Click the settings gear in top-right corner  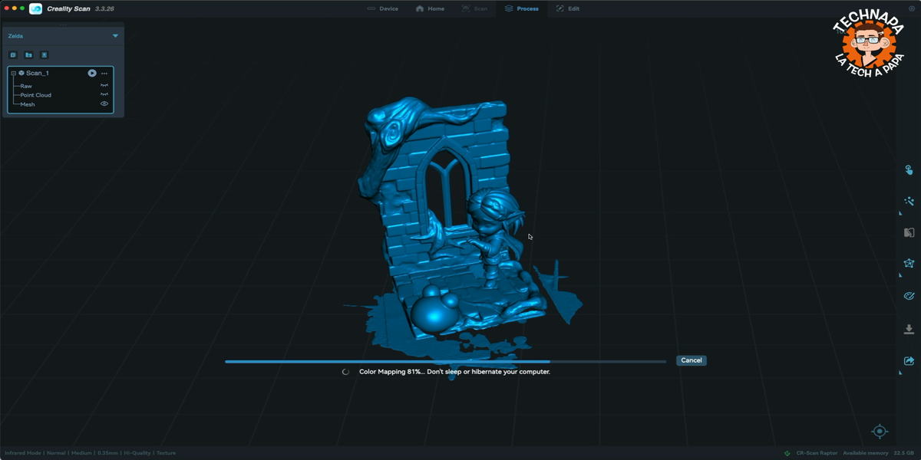[912, 8]
